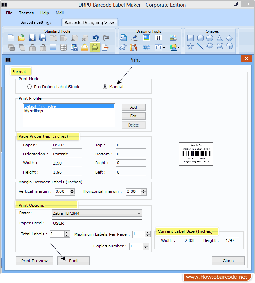255x283 pixels.
Task: Click the Bottom margin input field
Action: 131,154
